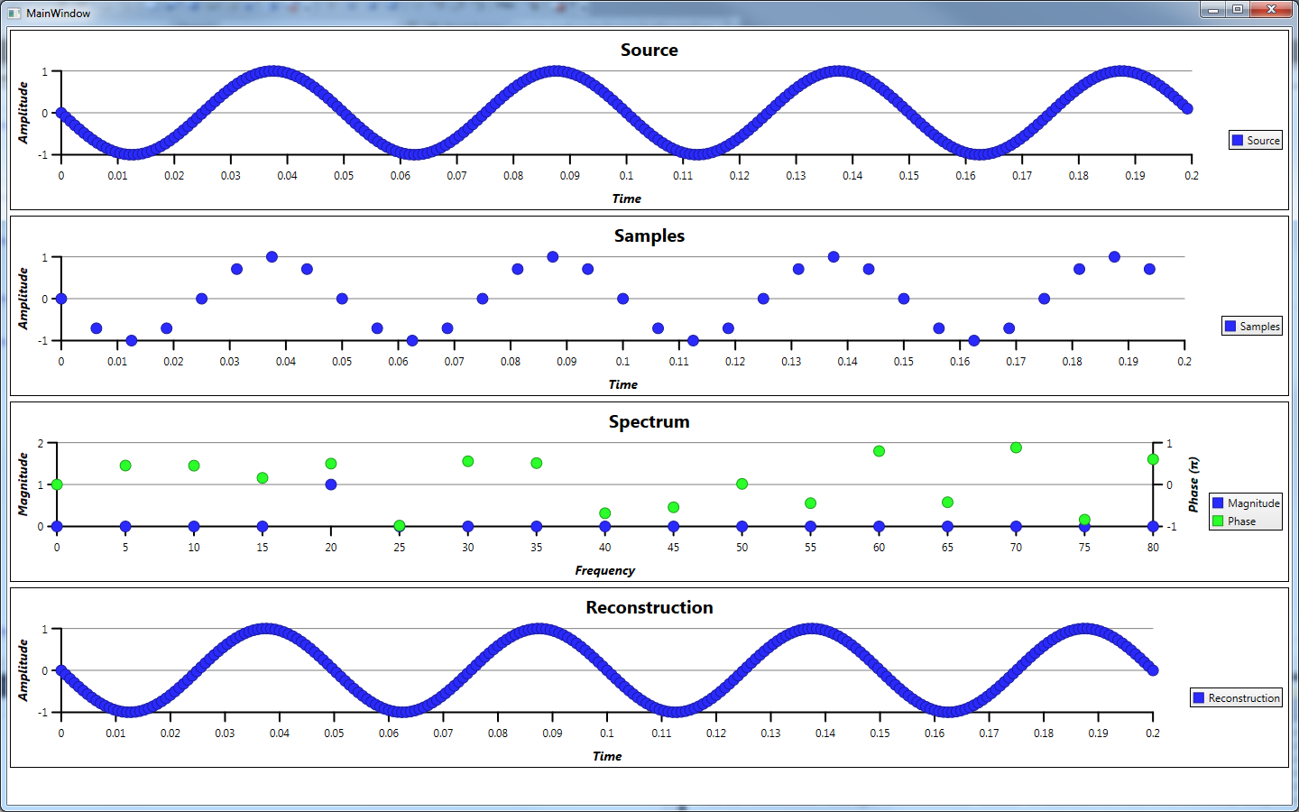
Task: Click the Phase (π) axis label
Action: click(1193, 484)
